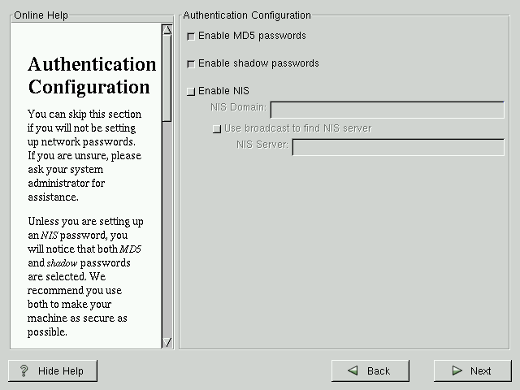Click the Authentication Configuration help heading

click(x=92, y=76)
